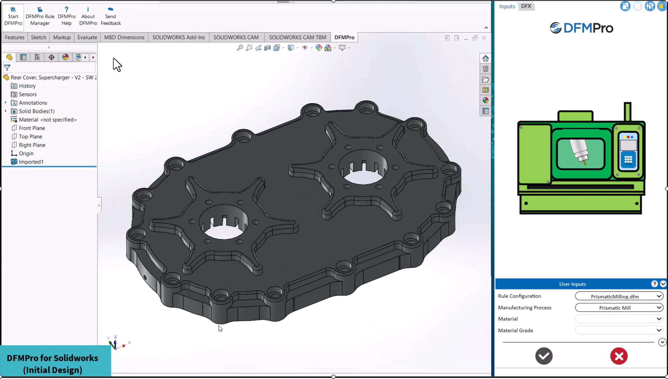This screenshot has width=668, height=379.
Task: Expand the Solid Bodies(1) tree node
Action: tap(6, 111)
